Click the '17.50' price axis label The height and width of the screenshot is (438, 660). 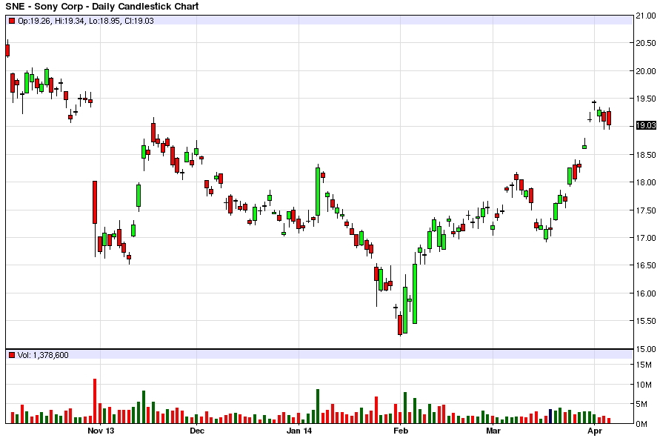pos(646,210)
